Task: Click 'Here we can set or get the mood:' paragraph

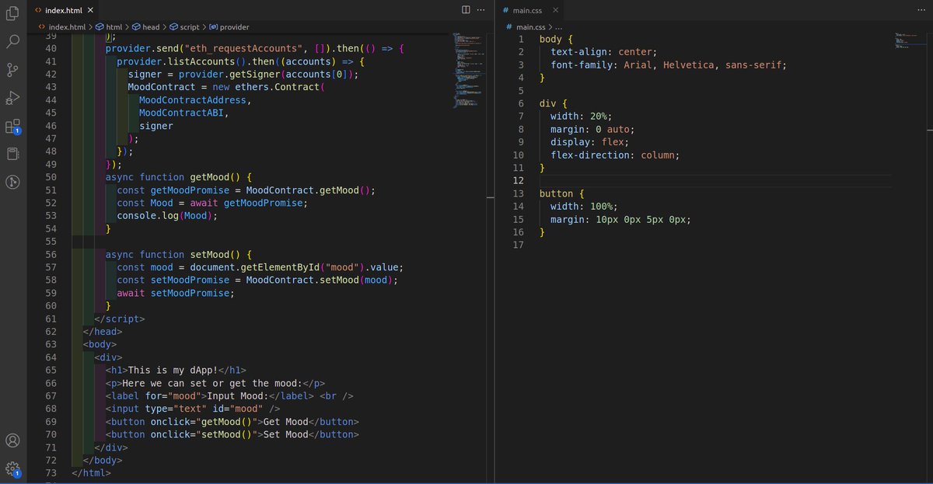Action: click(x=211, y=383)
